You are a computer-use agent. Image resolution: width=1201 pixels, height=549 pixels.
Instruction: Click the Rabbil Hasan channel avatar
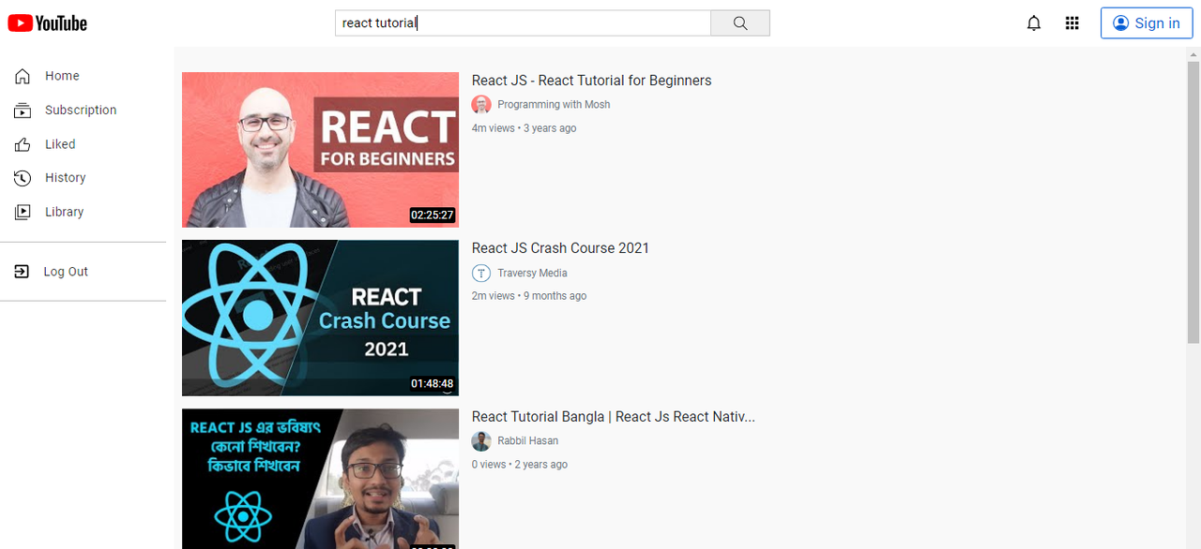pyautogui.click(x=481, y=441)
